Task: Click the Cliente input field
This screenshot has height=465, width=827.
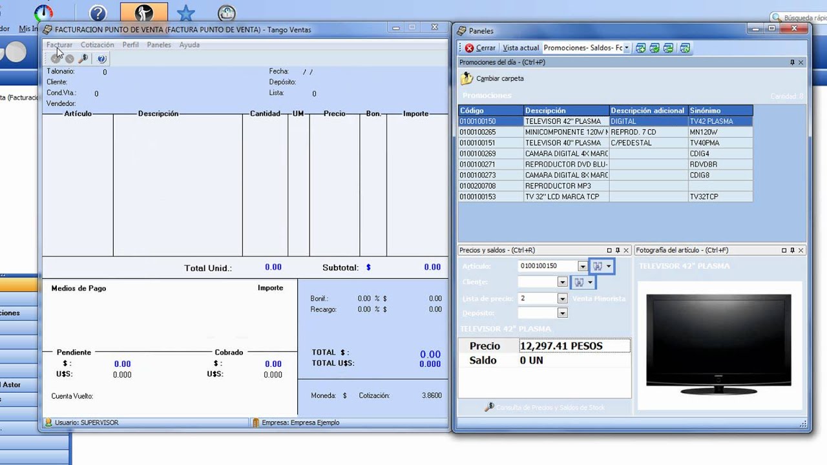Action: point(538,282)
